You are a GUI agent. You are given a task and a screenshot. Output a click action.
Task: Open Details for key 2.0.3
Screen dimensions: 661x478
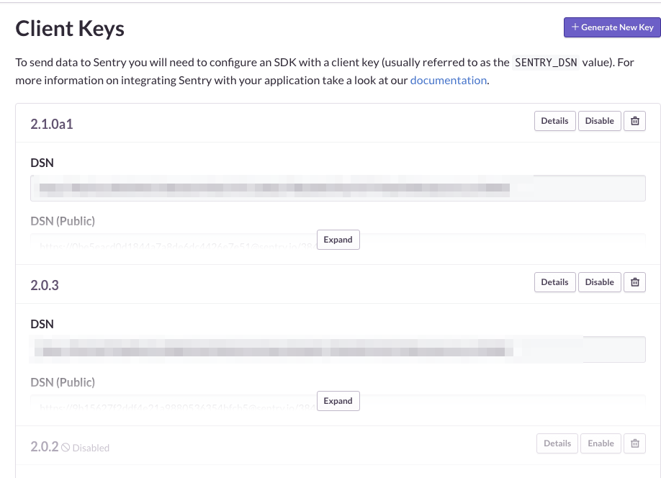coord(554,281)
